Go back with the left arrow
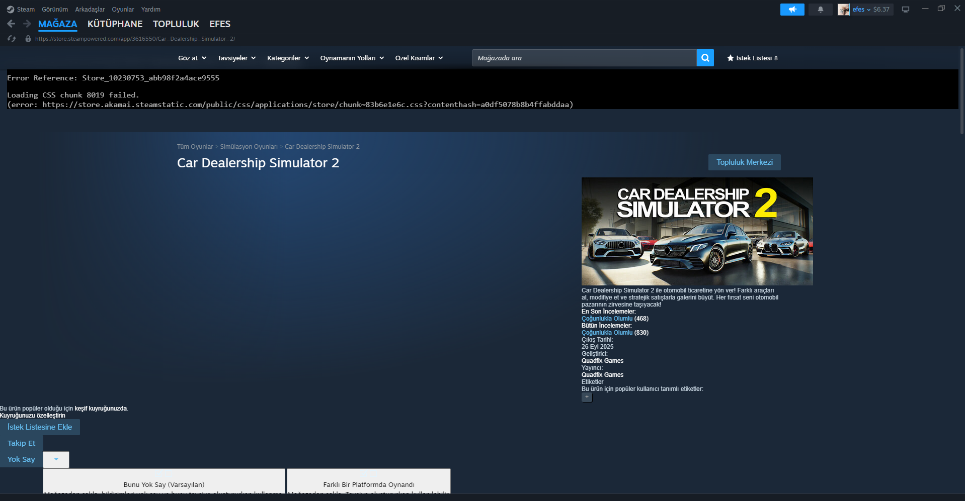This screenshot has width=965, height=501. (x=11, y=24)
